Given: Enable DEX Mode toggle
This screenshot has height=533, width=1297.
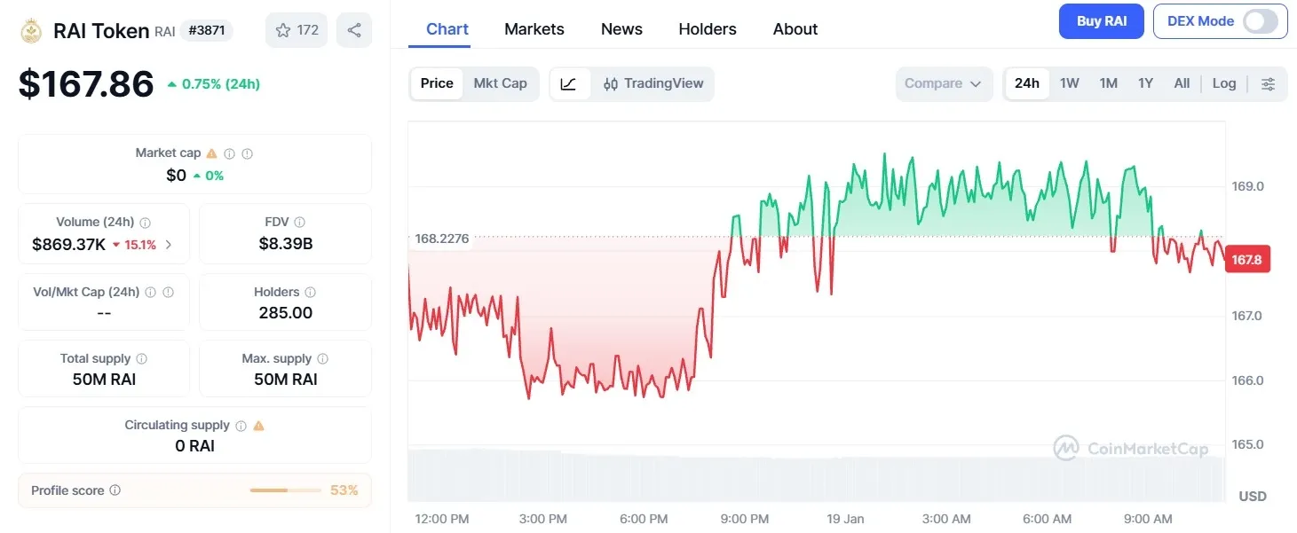Looking at the screenshot, I should pyautogui.click(x=1261, y=20).
